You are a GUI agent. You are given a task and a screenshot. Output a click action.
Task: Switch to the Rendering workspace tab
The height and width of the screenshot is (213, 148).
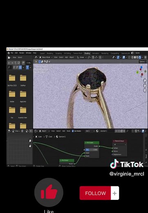click(105, 53)
